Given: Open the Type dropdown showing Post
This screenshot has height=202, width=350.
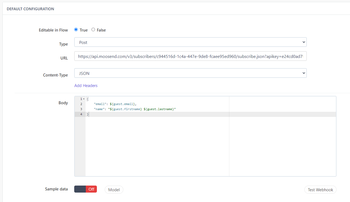Looking at the screenshot, I should point(191,42).
